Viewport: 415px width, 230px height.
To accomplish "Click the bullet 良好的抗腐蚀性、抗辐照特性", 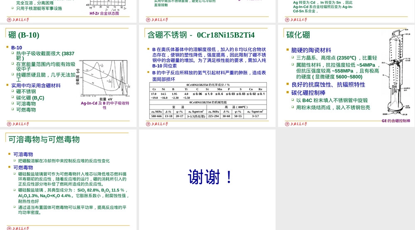I will (328, 85).
